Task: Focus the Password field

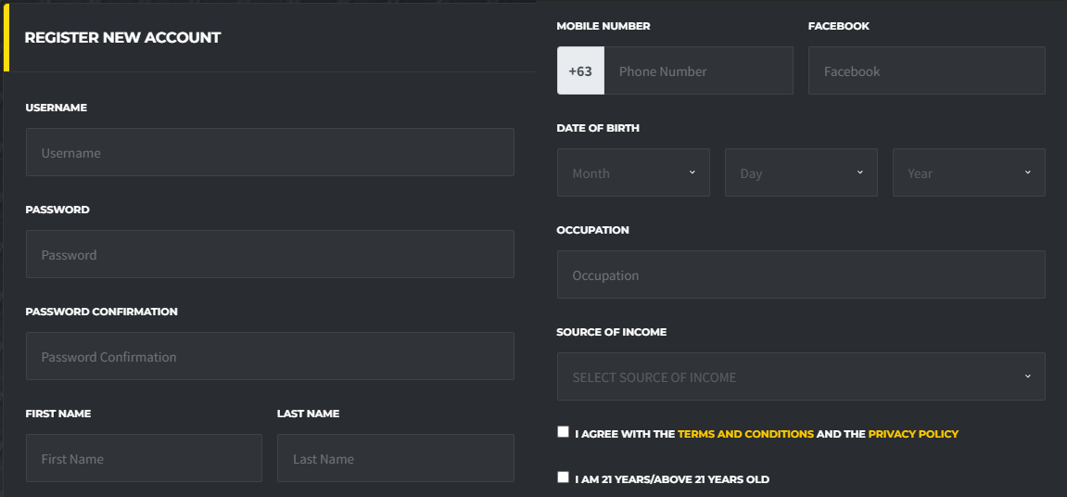Action: pos(269,255)
